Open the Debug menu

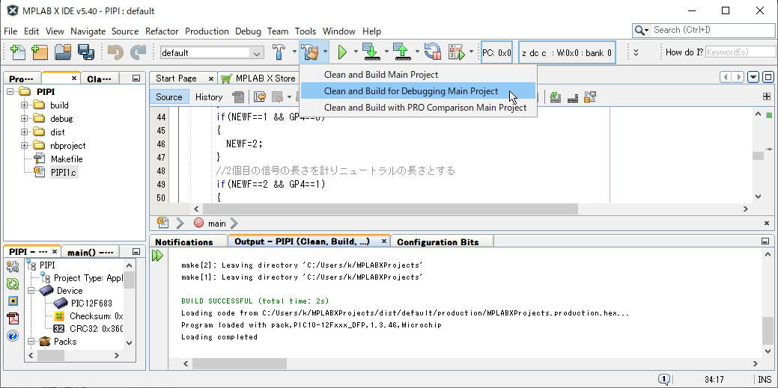coord(248,31)
